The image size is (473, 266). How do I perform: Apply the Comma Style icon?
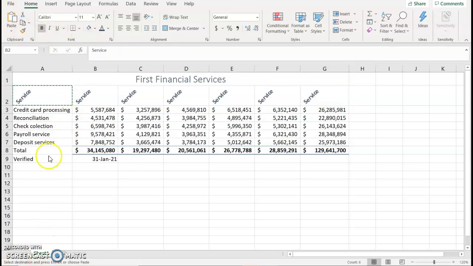pyautogui.click(x=238, y=28)
